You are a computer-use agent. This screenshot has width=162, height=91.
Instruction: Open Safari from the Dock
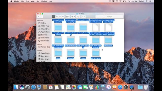tap(33, 87)
